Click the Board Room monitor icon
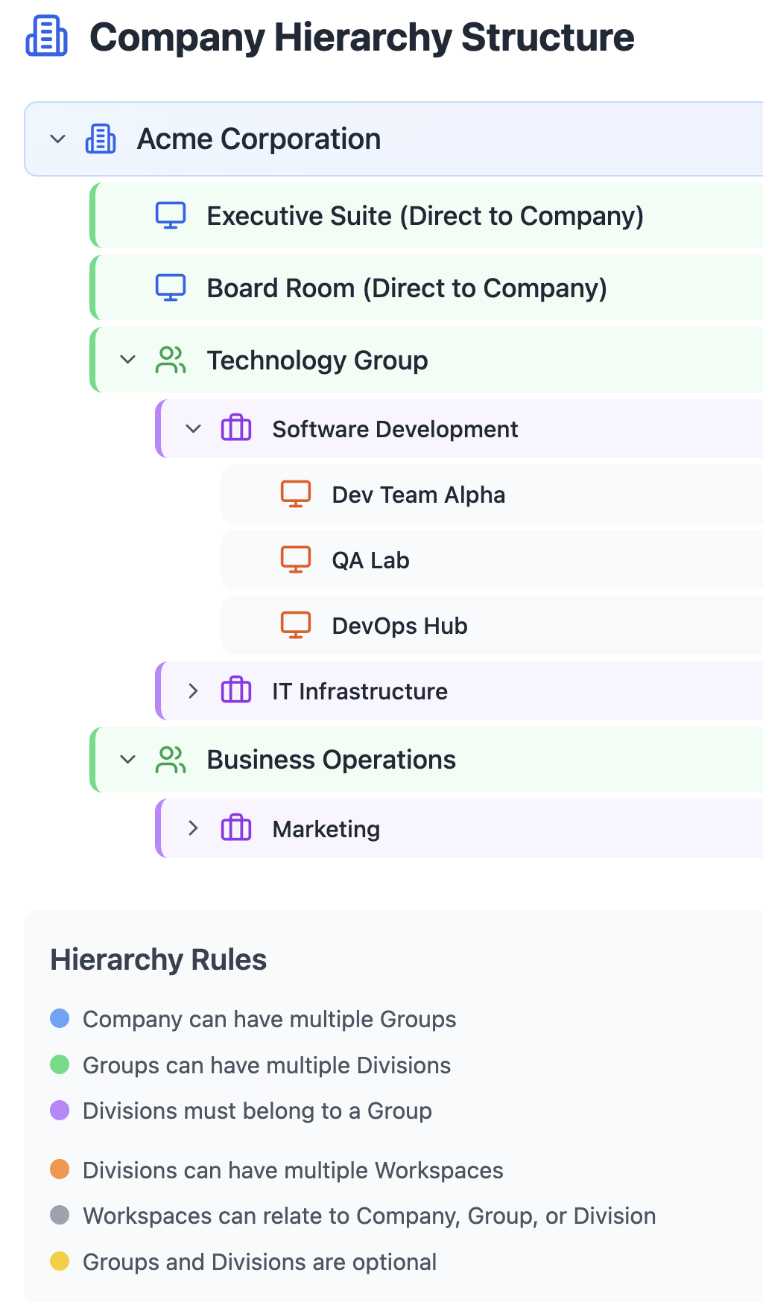Screen dimensions: 763x1302 click(171, 288)
